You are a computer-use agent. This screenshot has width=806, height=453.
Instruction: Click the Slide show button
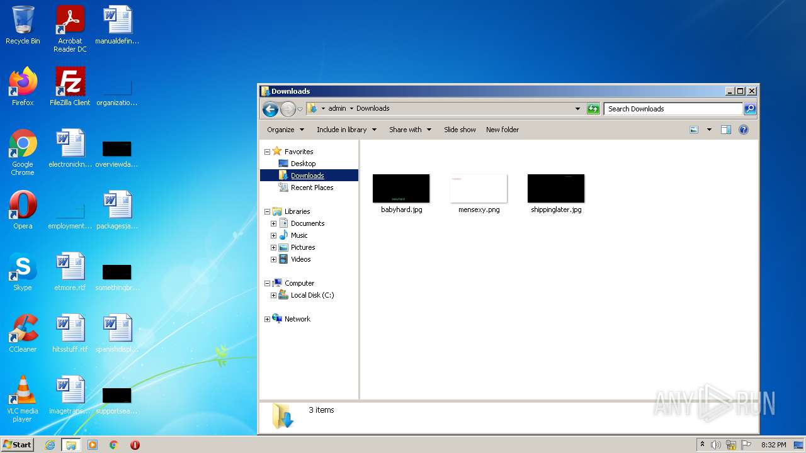[x=460, y=130]
